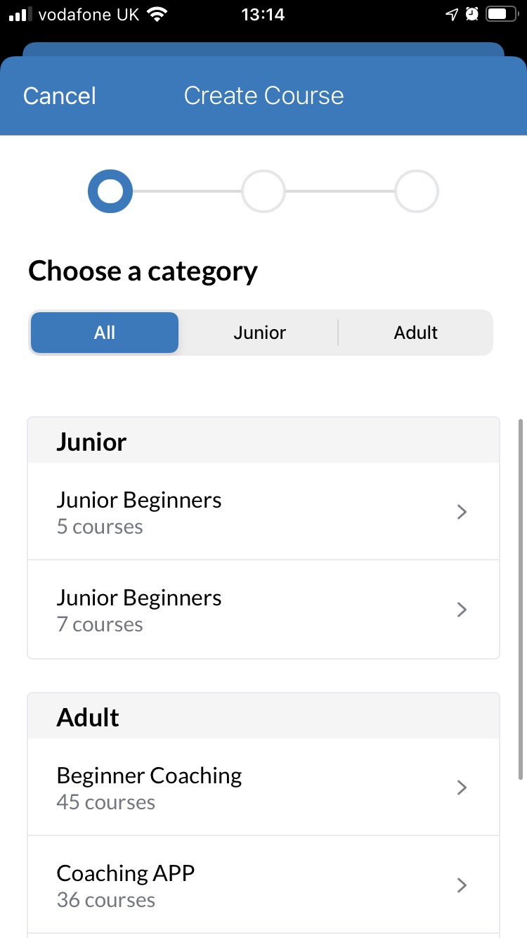Tap chevron next to Beginner Coaching
The width and height of the screenshot is (527, 938).
(x=462, y=788)
